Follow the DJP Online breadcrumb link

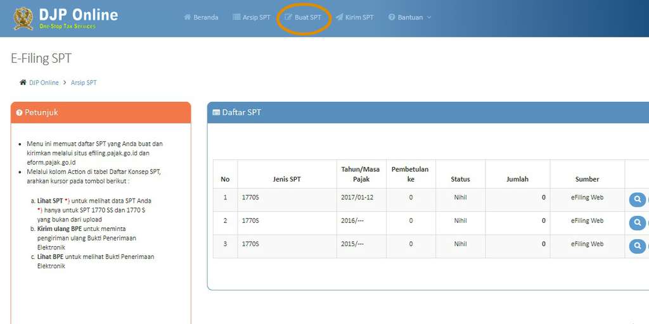pyautogui.click(x=44, y=83)
